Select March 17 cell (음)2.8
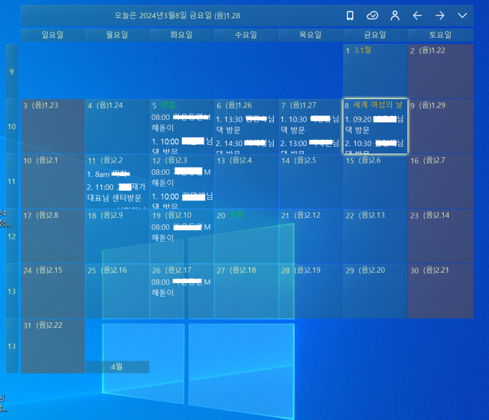 (53, 236)
